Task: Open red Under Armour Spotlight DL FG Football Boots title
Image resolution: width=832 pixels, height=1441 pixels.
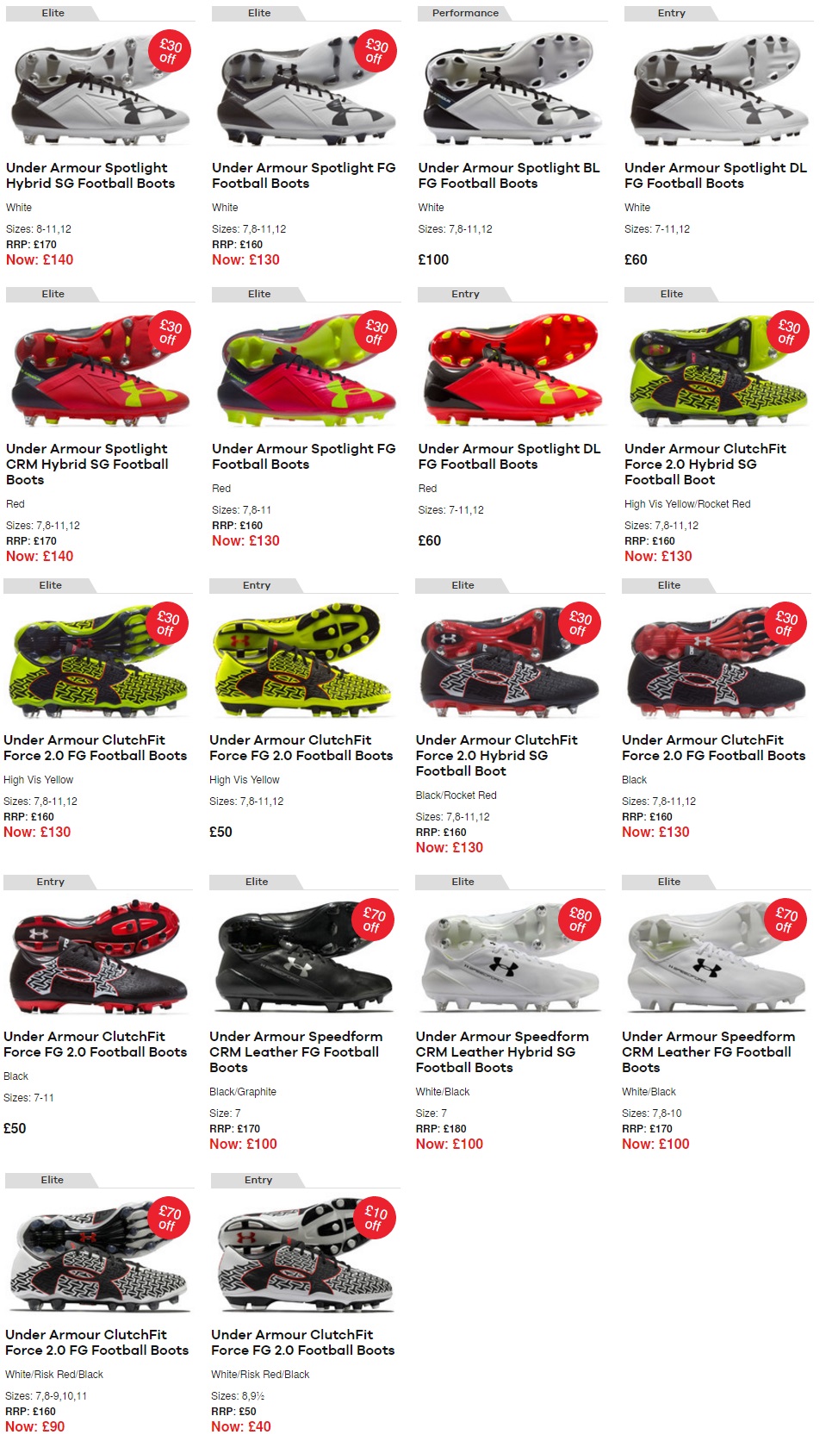Action: pos(509,457)
